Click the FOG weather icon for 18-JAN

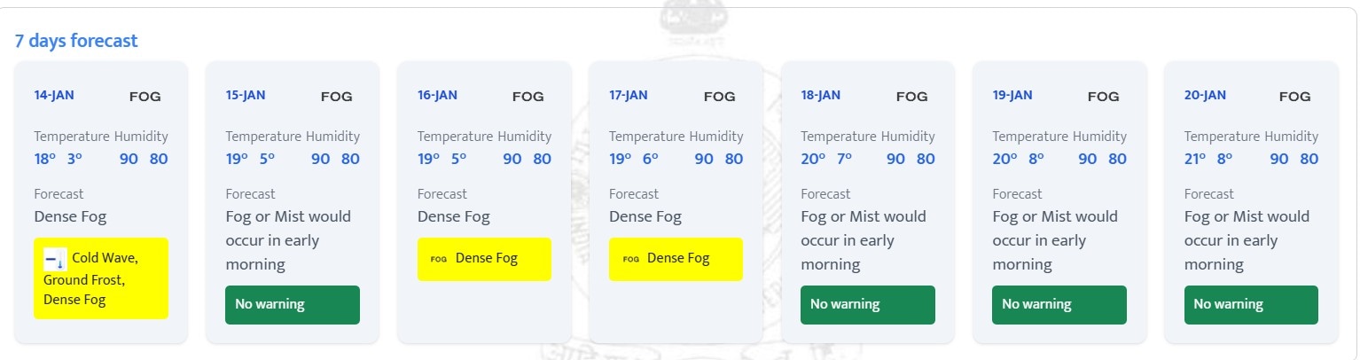pyautogui.click(x=912, y=97)
